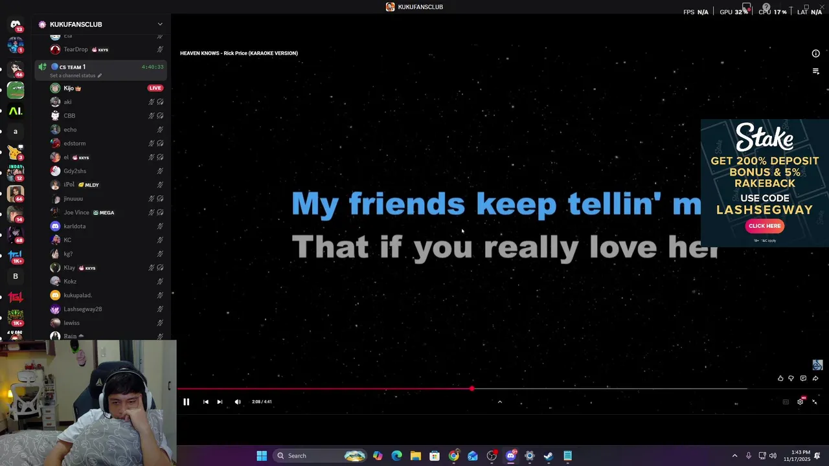Watch Kijo's LIVE stream badge
Screen dimensions: 829x466
155,88
